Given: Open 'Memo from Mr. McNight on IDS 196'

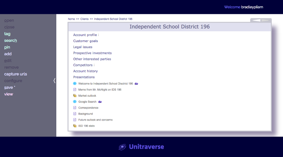Looking at the screenshot, I should tap(100, 90).
